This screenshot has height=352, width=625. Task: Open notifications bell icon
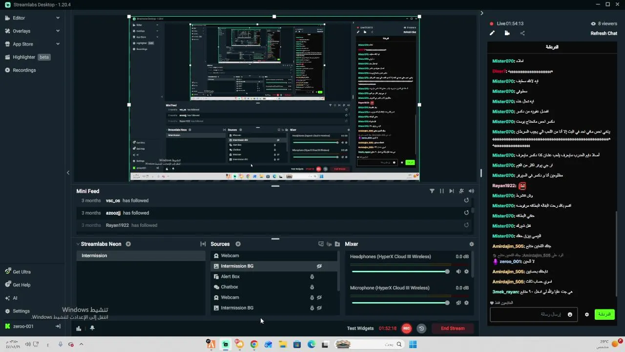coord(92,328)
